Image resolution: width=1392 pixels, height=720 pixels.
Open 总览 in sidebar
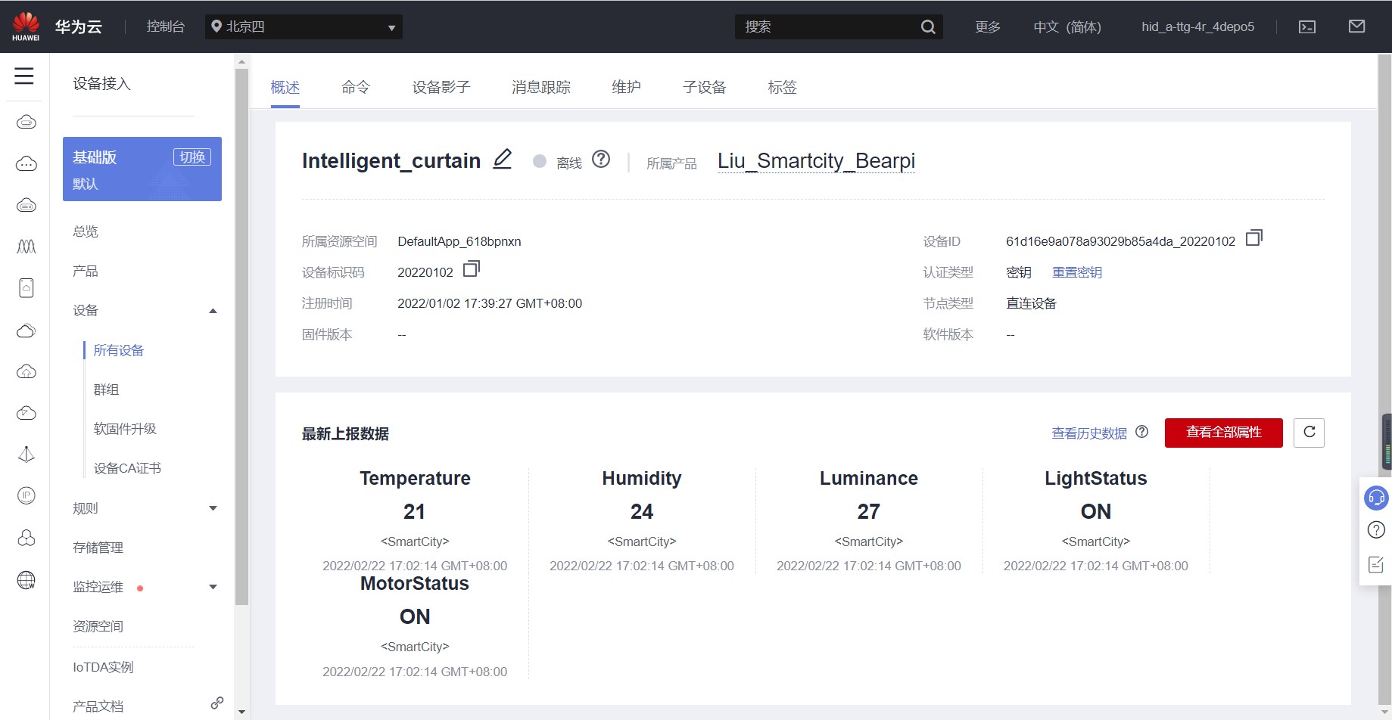coord(86,231)
